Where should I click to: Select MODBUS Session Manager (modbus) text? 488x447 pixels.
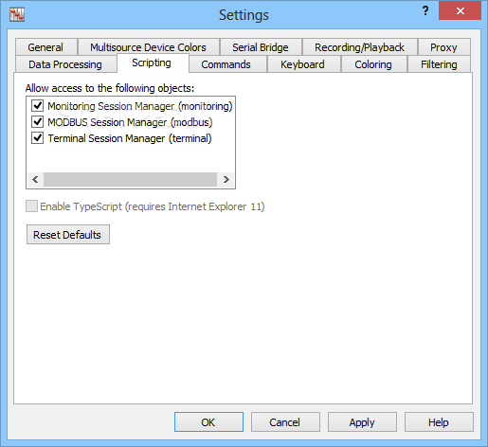(x=130, y=122)
